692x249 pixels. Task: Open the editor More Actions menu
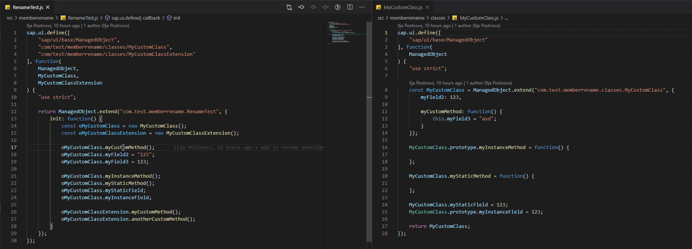tap(362, 7)
